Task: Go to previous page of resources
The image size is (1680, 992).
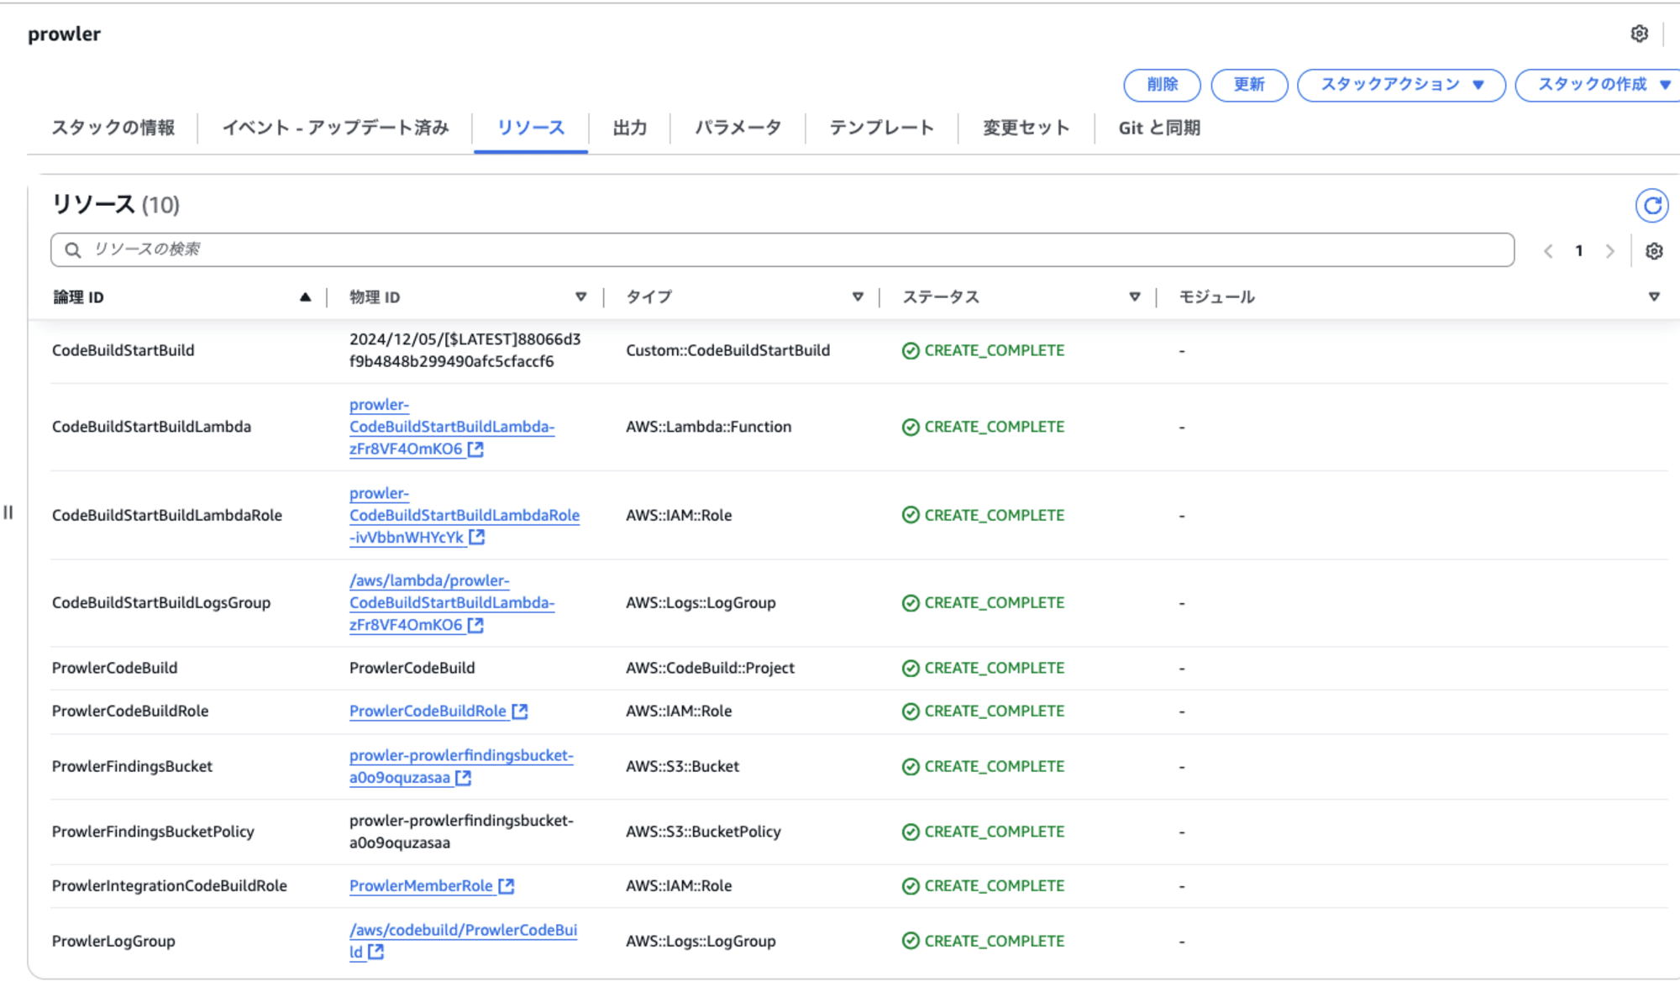Action: [x=1548, y=251]
